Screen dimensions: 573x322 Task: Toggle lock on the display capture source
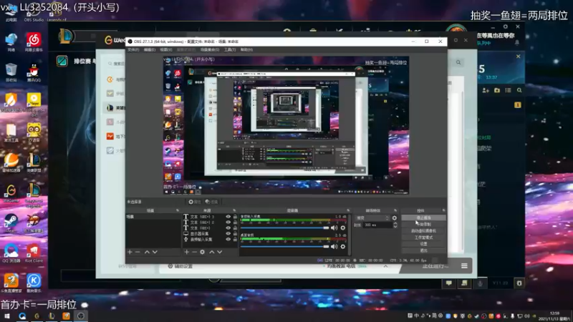tap(235, 234)
